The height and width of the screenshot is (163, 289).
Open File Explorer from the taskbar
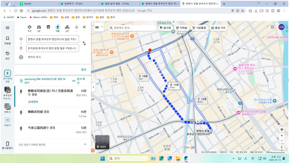tap(178, 158)
